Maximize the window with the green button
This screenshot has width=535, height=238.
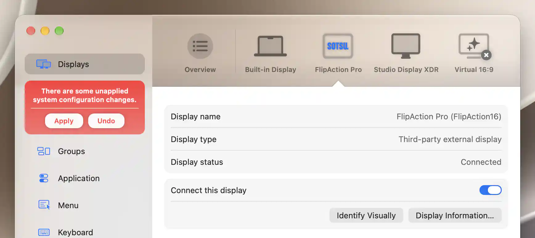pos(59,31)
